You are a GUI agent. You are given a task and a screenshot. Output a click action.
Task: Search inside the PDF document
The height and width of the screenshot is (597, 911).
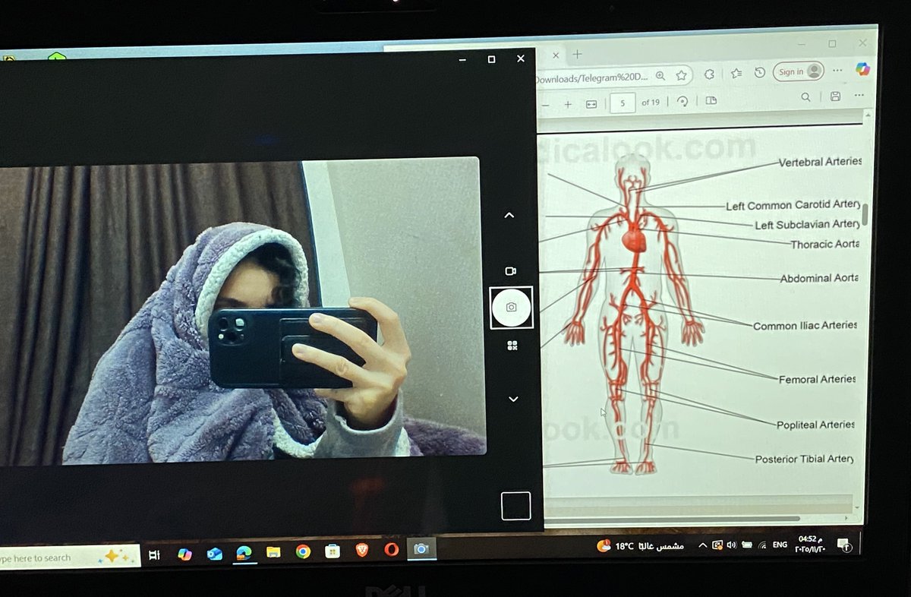(806, 97)
